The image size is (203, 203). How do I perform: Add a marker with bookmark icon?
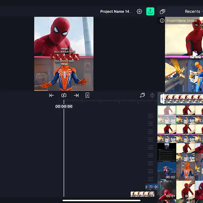pos(87,95)
